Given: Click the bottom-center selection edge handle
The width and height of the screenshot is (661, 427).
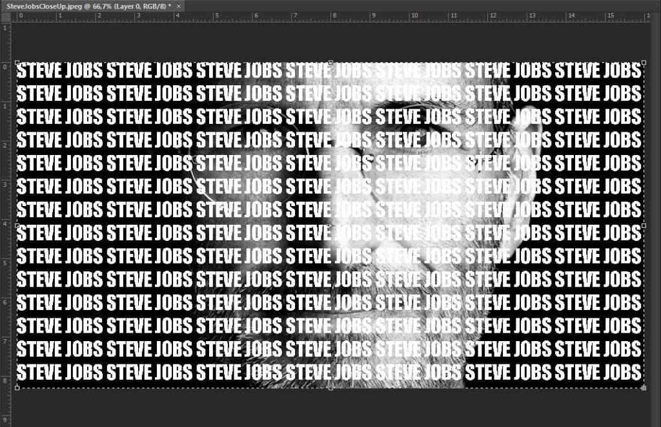Looking at the screenshot, I should coord(330,388).
